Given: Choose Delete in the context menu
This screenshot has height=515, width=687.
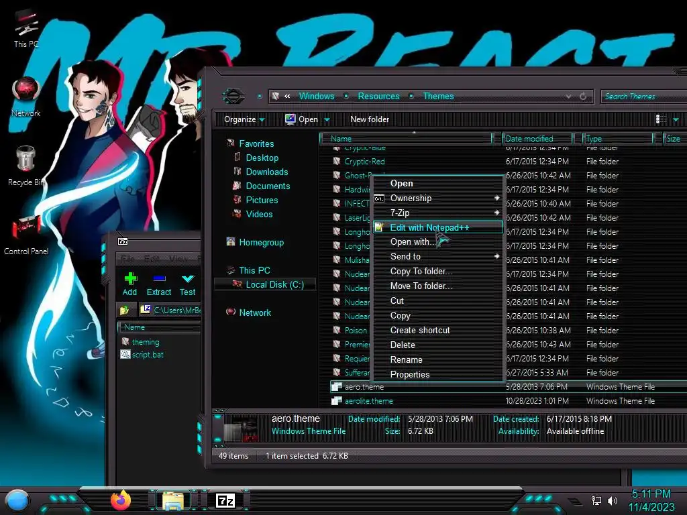Looking at the screenshot, I should [x=437, y=345].
